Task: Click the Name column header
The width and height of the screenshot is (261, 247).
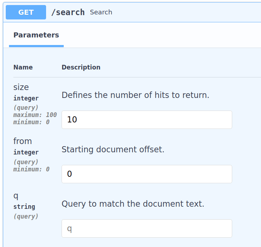Action: [x=23, y=67]
